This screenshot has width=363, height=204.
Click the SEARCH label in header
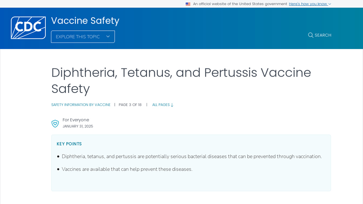[x=323, y=35]
